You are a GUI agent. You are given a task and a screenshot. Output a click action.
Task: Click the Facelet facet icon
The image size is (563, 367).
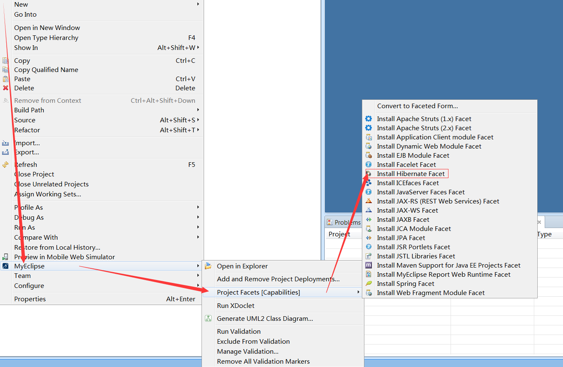coord(369,164)
